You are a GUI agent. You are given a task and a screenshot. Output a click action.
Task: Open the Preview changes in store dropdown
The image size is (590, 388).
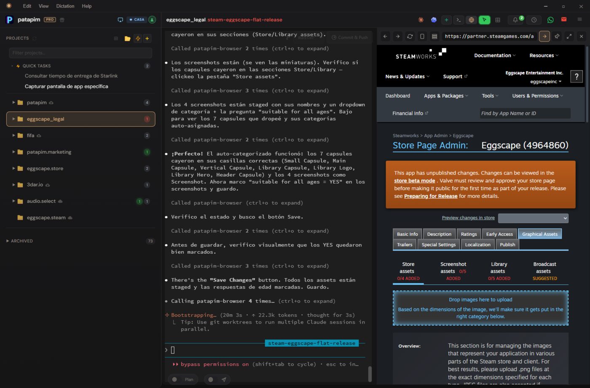[533, 218]
